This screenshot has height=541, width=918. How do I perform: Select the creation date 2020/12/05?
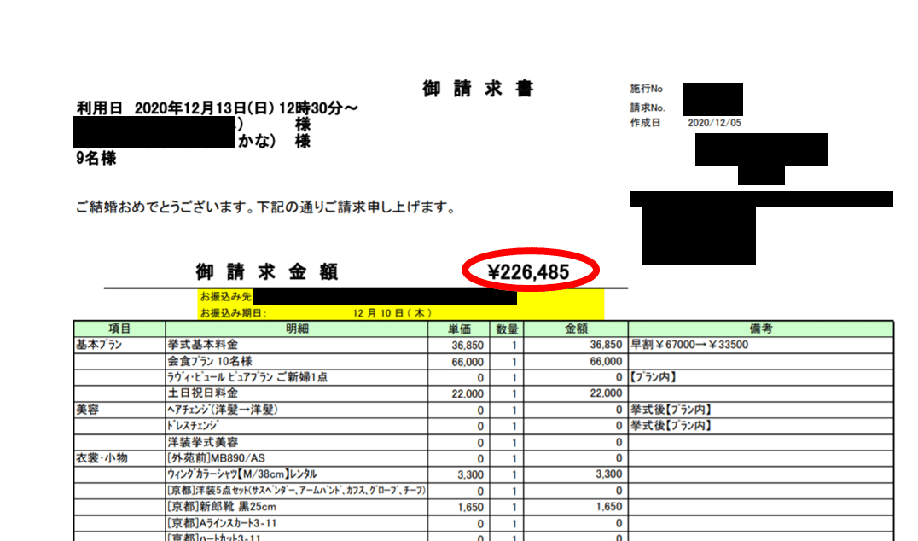(x=714, y=123)
